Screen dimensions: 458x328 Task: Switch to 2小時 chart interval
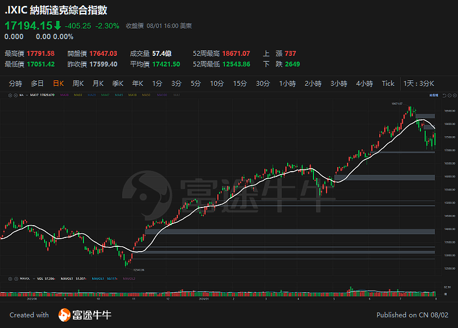[x=313, y=83]
